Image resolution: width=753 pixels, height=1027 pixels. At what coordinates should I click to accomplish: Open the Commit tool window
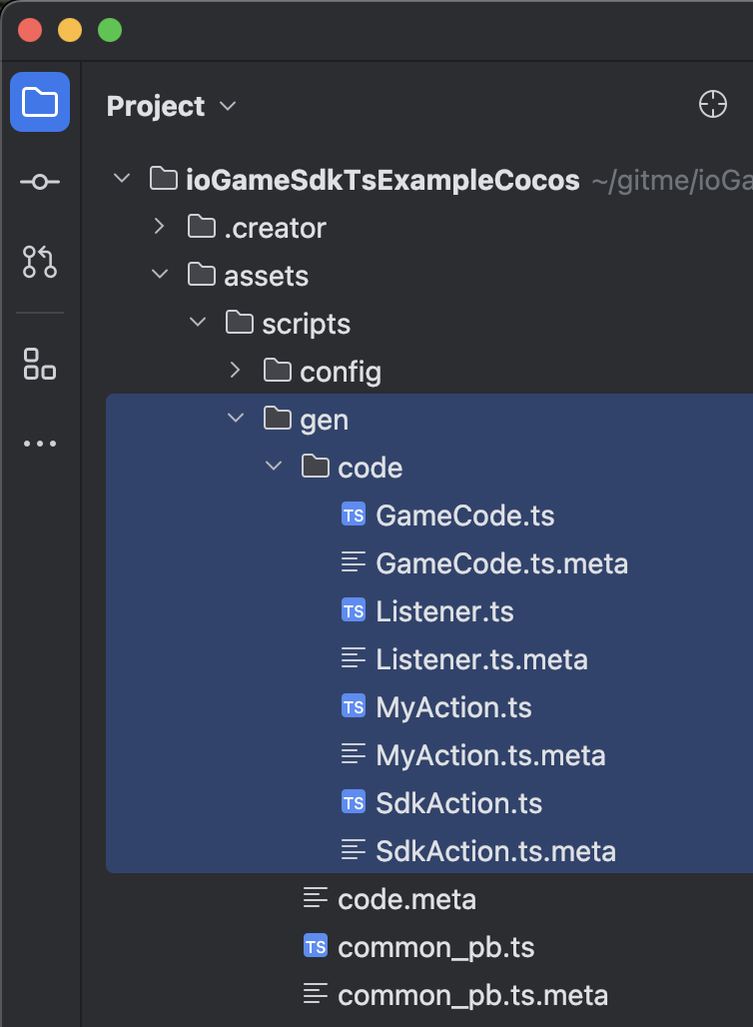pos(40,181)
